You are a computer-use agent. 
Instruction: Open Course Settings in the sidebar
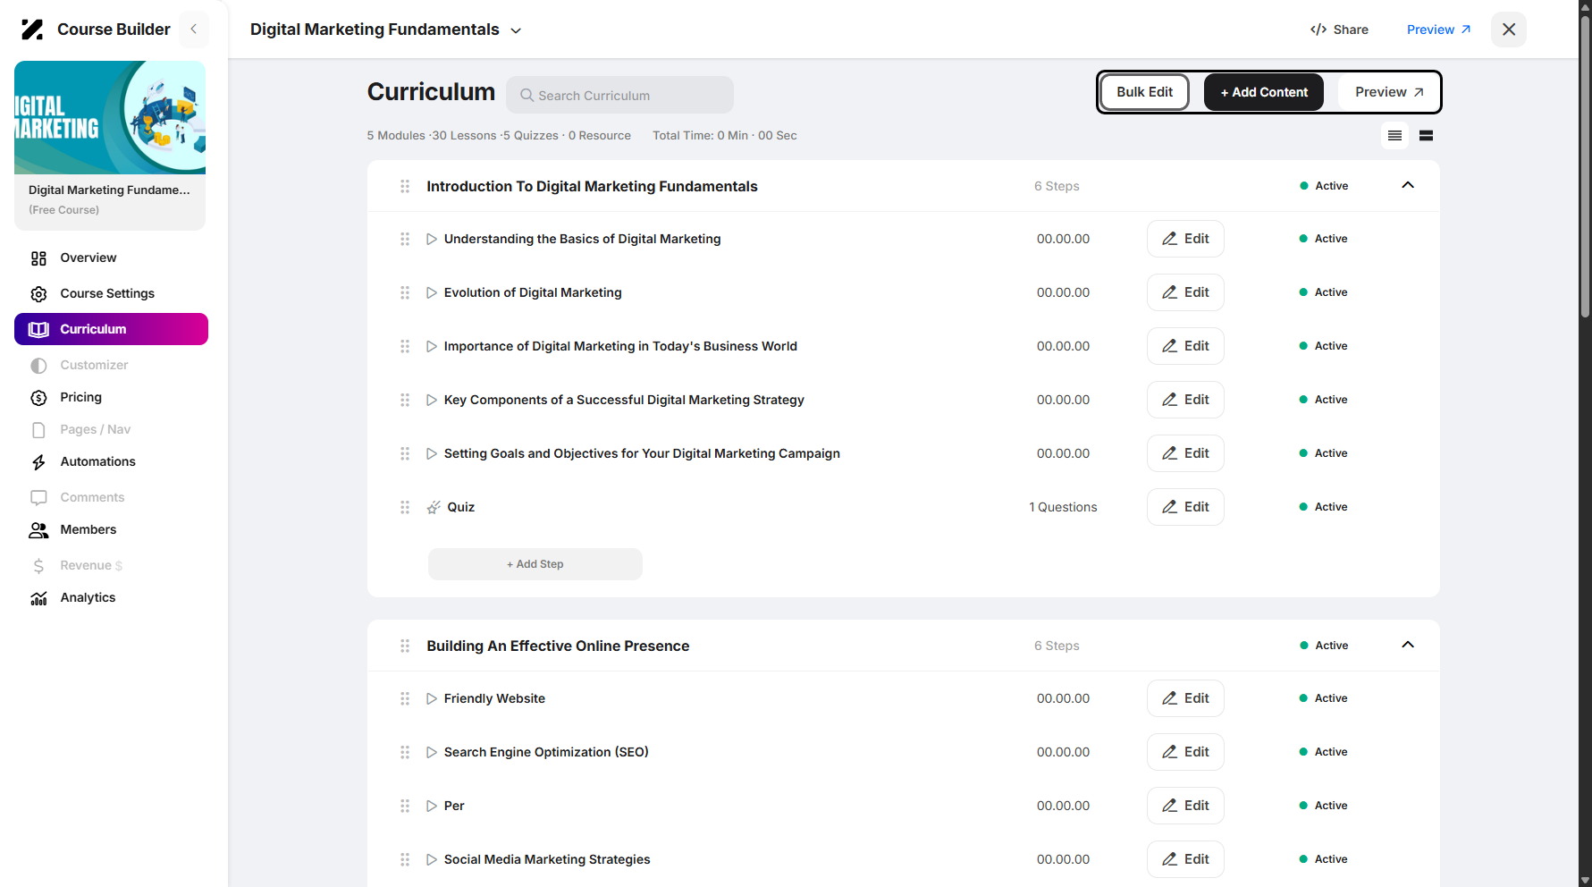click(107, 293)
